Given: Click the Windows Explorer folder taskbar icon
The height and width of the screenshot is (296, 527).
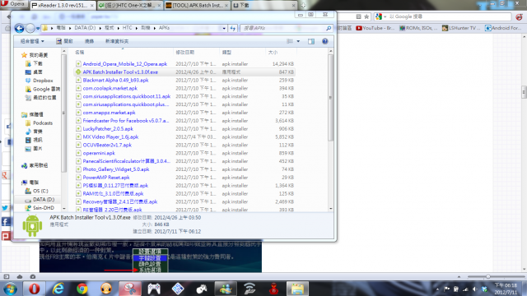Looking at the screenshot, I should pyautogui.click(x=297, y=289).
